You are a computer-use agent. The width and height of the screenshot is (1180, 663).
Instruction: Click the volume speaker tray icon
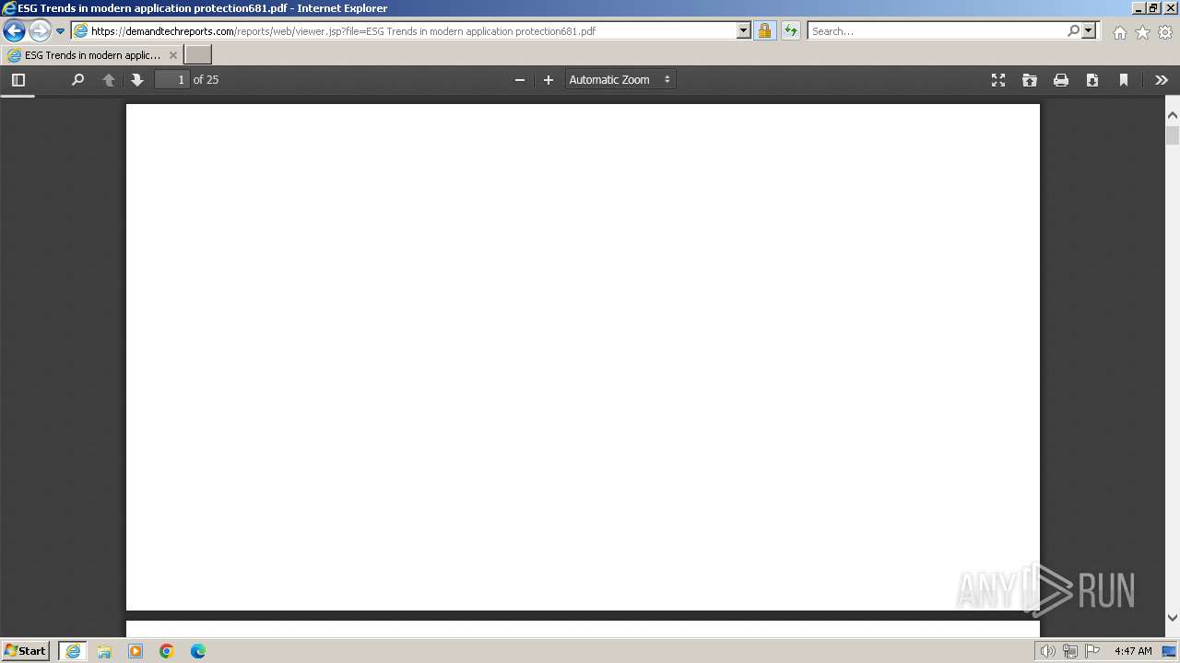coord(1048,651)
